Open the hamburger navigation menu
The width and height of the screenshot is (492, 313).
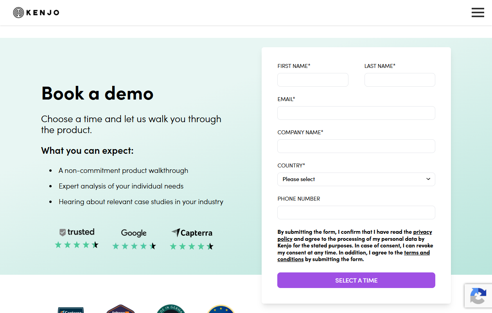pyautogui.click(x=478, y=12)
